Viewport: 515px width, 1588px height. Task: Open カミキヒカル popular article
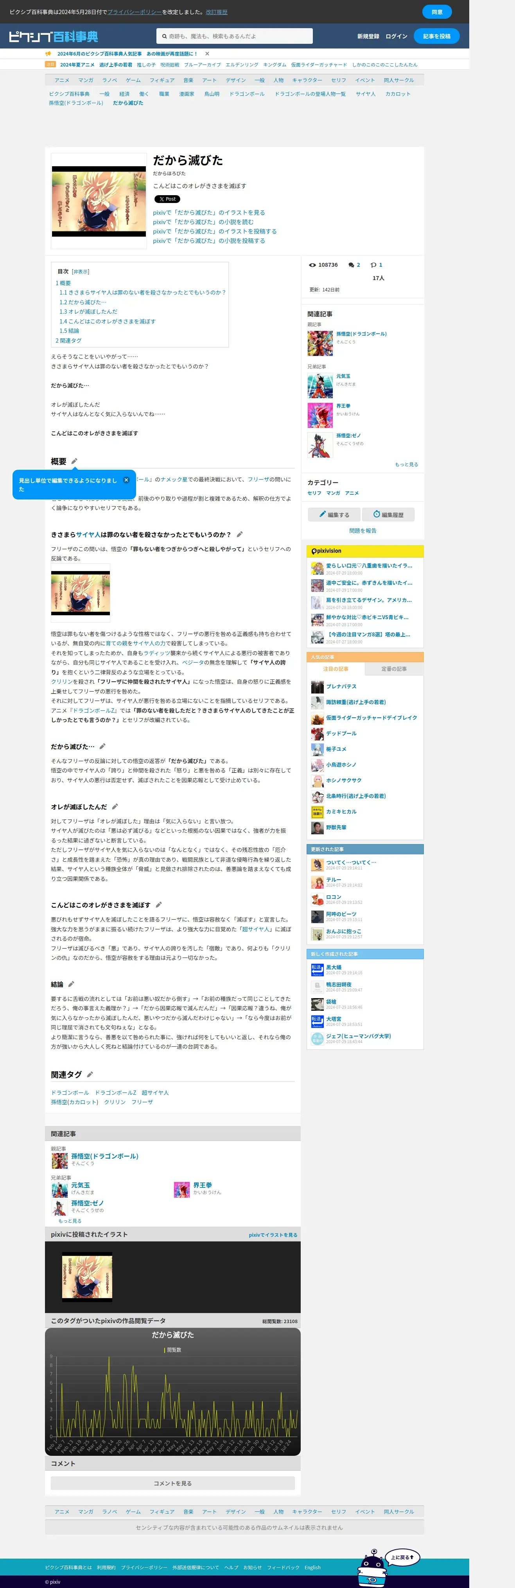[x=341, y=812]
